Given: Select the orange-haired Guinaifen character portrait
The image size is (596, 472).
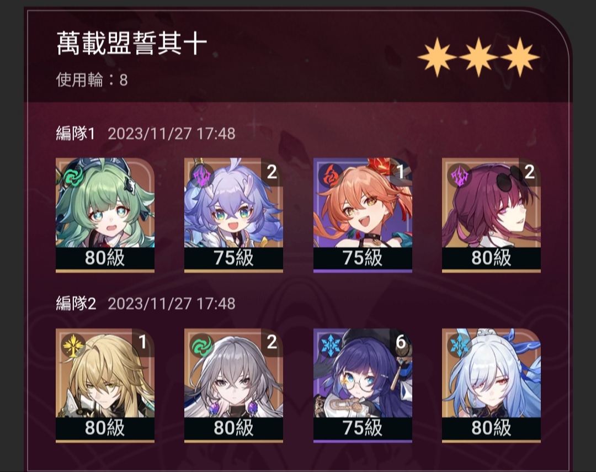Looking at the screenshot, I should [363, 215].
